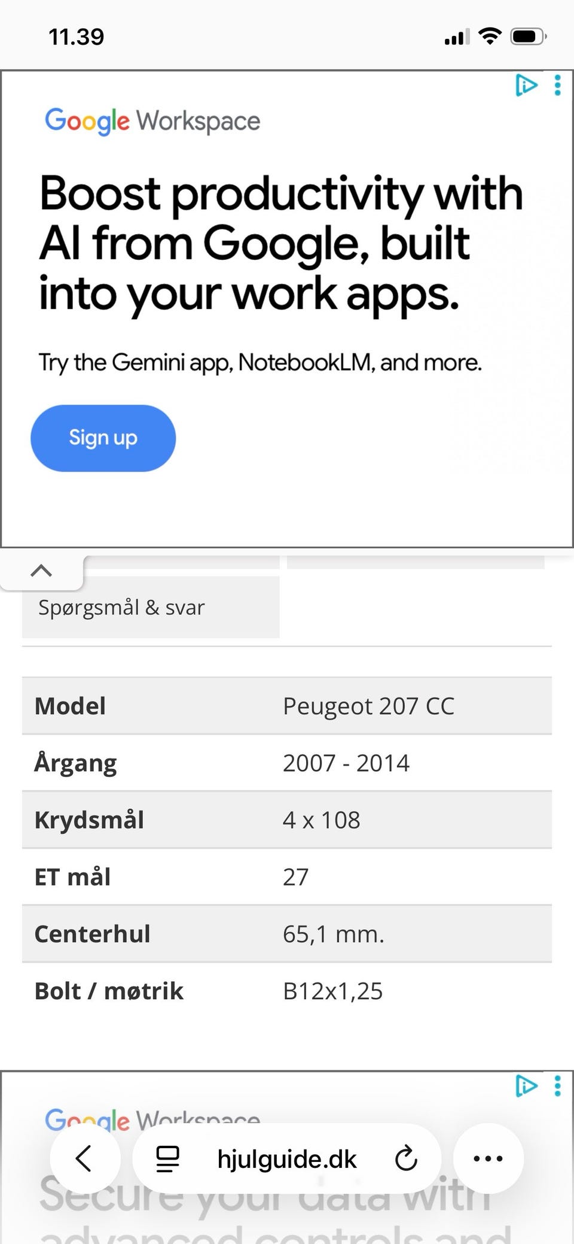
Task: Tap the Centerhul value 65,1 mm.
Action: pyautogui.click(x=333, y=934)
